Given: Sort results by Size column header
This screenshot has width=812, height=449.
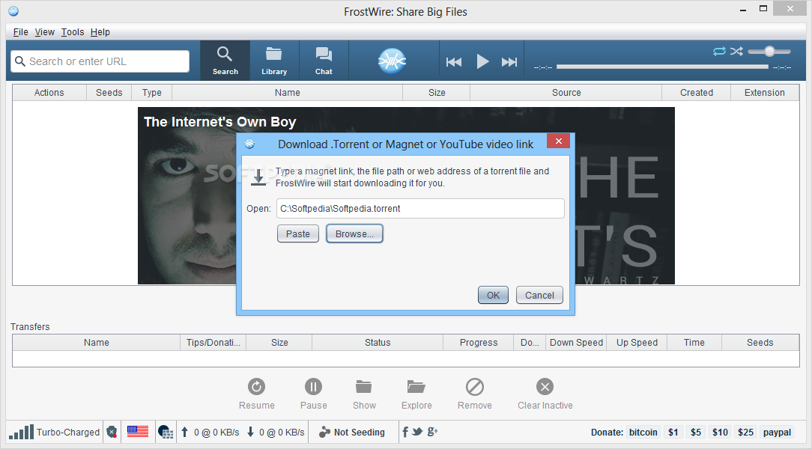Looking at the screenshot, I should [x=437, y=93].
